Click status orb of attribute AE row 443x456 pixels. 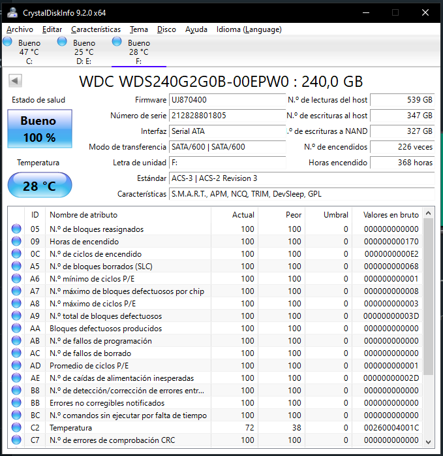click(16, 378)
